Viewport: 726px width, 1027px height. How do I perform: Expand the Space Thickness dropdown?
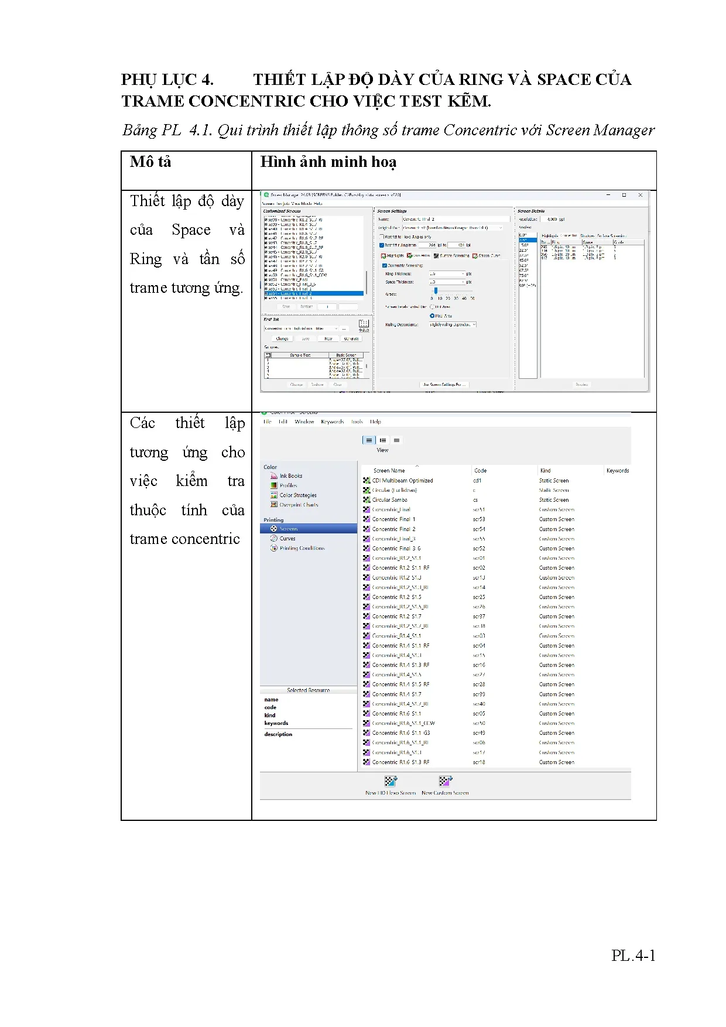point(463,282)
